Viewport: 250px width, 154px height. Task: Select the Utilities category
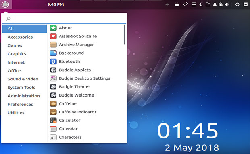click(x=25, y=113)
